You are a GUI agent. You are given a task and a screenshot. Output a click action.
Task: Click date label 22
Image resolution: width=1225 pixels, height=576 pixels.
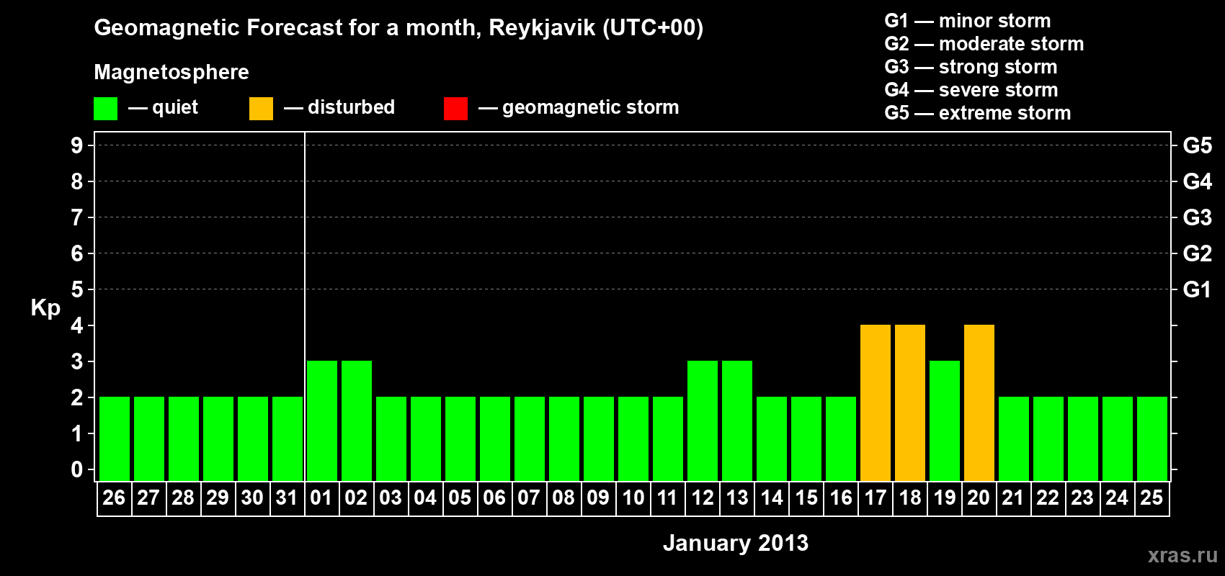pos(1048,498)
